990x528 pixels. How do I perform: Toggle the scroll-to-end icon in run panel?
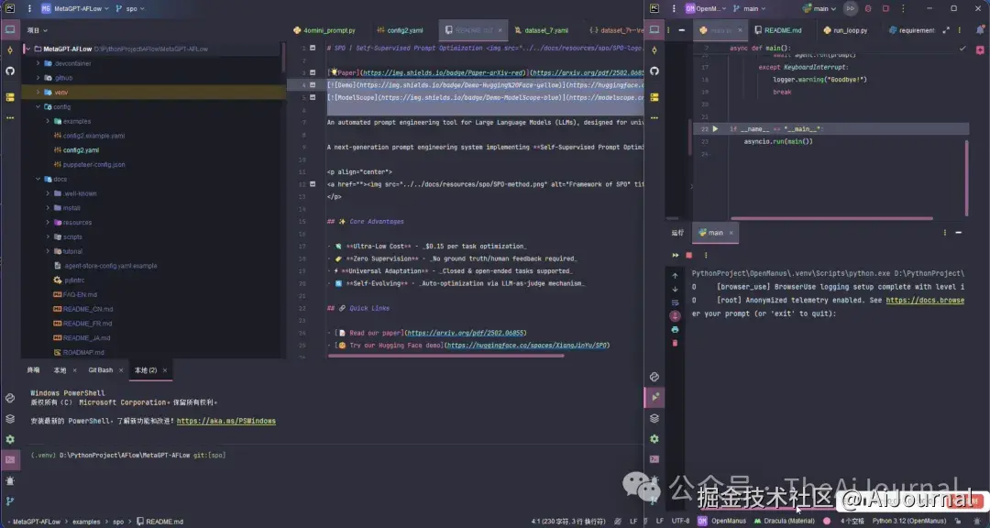676,315
